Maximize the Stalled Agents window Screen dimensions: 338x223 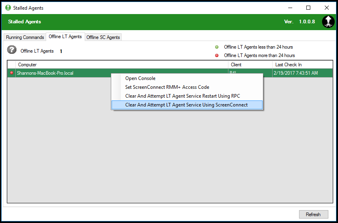point(308,8)
